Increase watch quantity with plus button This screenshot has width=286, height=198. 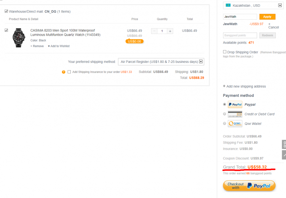point(170,31)
